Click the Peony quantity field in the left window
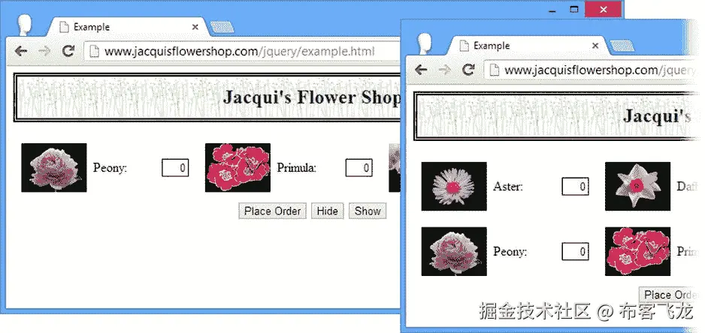Viewport: 705px width, 333px height. pos(175,168)
